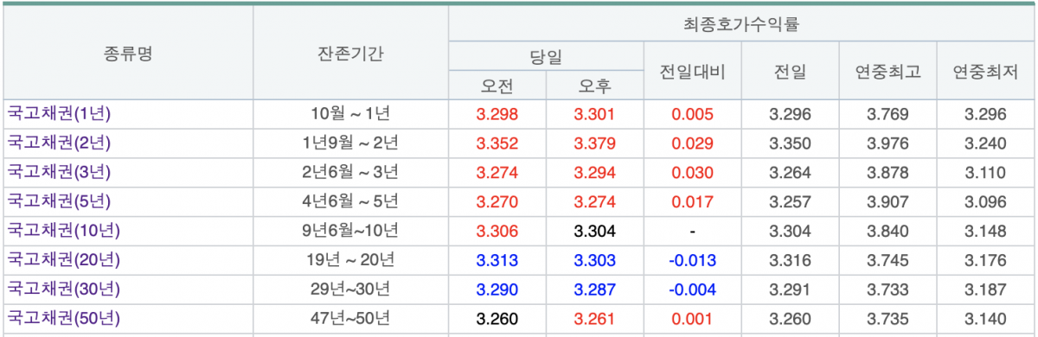Viewport: 1038px width, 337px height.
Task: Open the 국고채권(50년) link
Action: (64, 319)
